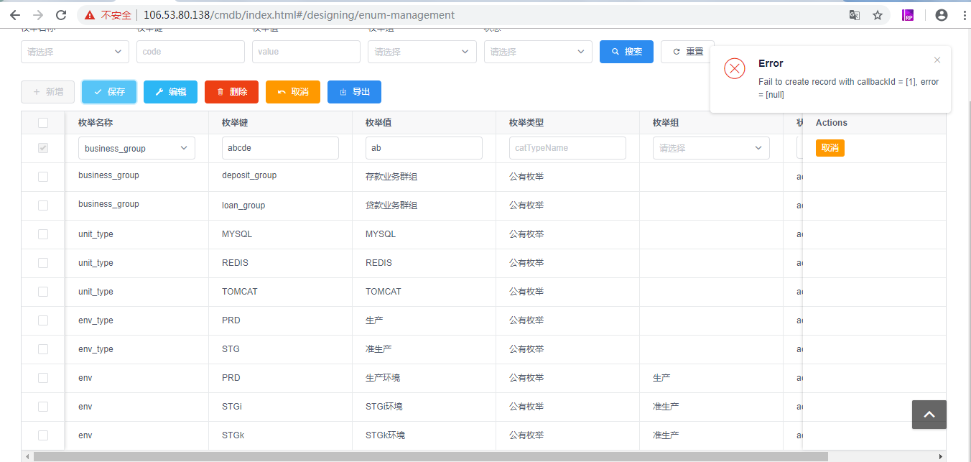Click the 保存 save button
This screenshot has width=971, height=462.
109,92
